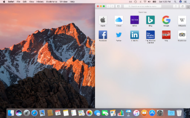The height and width of the screenshot is (118, 190).
Task: Open iTunes from the Dock
Action: (136, 113)
